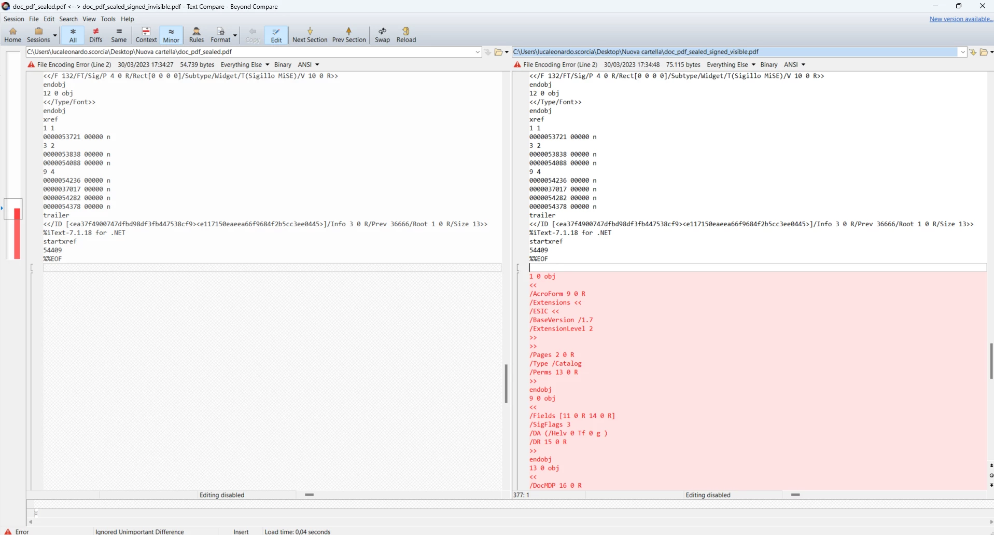Click the left File Encoding Error text
This screenshot has height=535, width=994.
click(x=74, y=65)
